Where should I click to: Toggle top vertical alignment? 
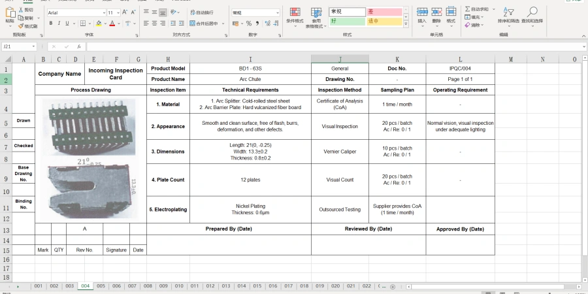pos(146,12)
